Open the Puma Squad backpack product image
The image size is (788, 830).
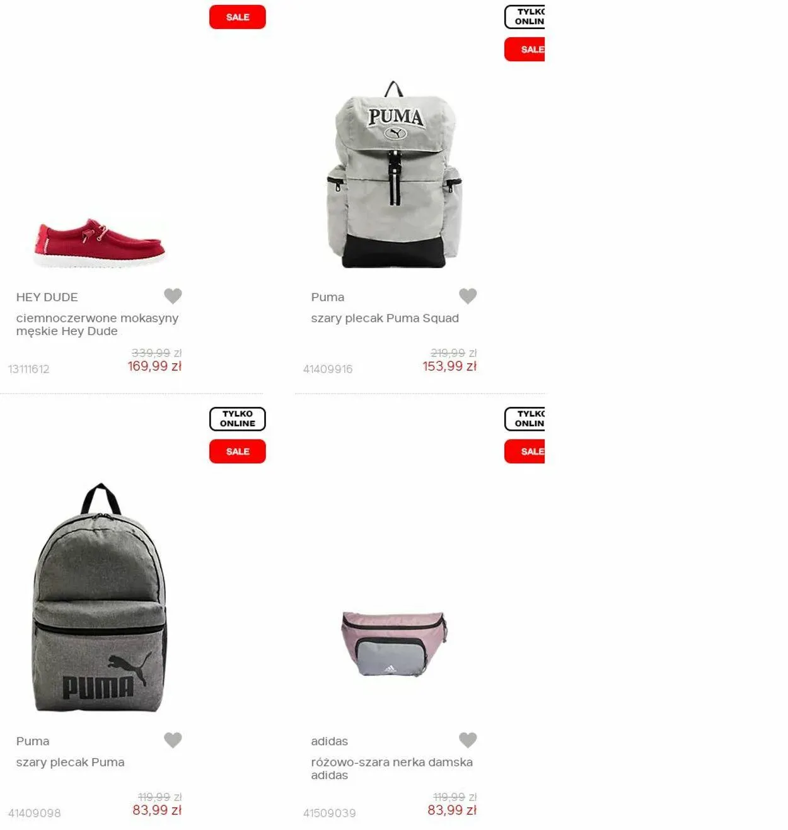click(x=395, y=174)
